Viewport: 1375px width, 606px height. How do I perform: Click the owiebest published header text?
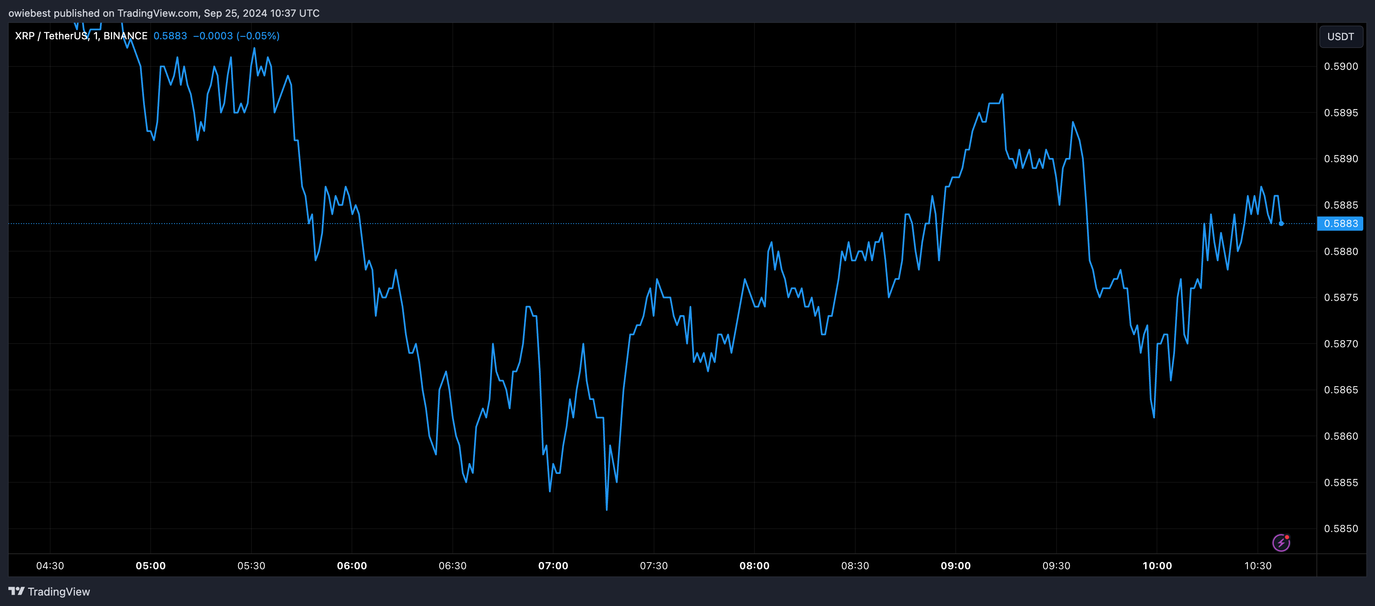[x=164, y=13]
